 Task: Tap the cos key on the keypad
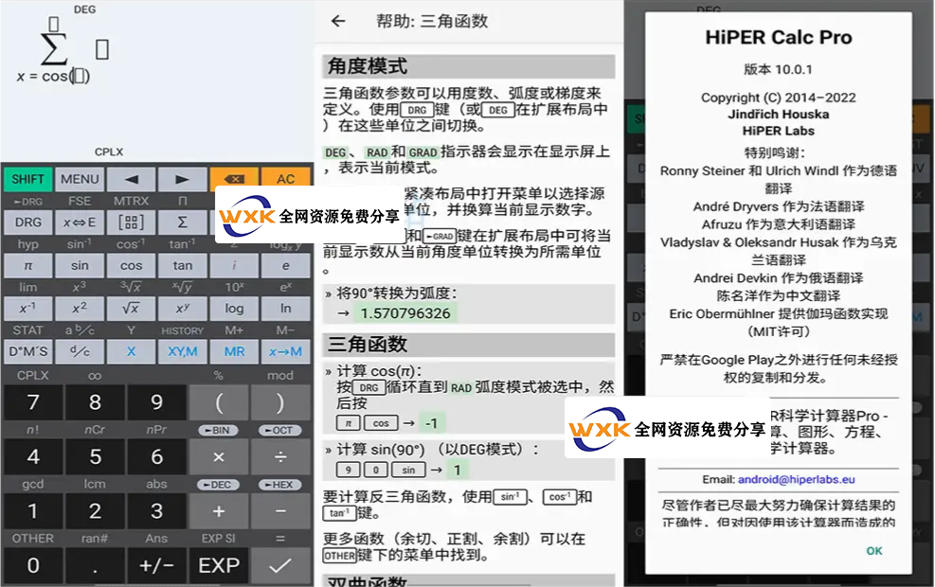[x=131, y=265]
